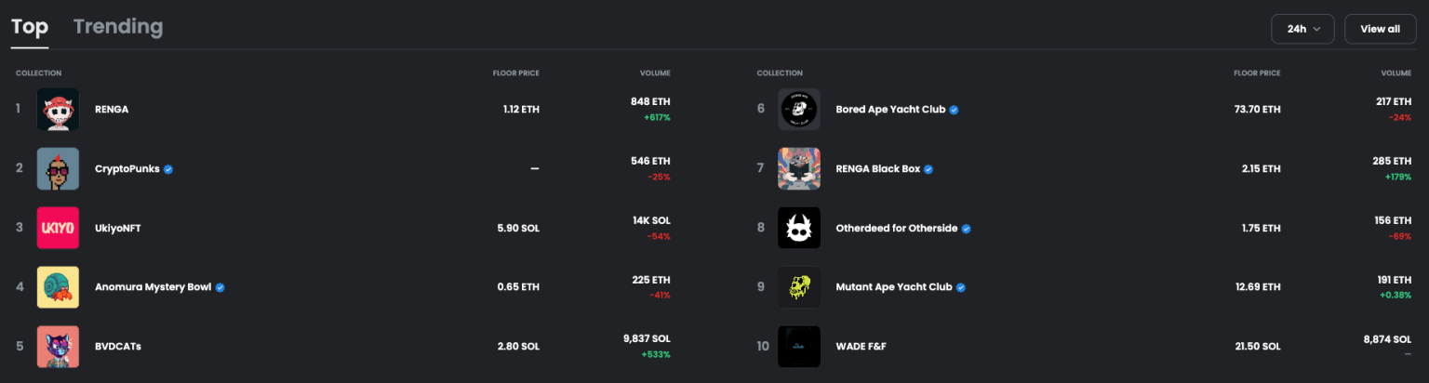1429x383 pixels.
Task: Open the BVDCATs collection name link
Action: 118,347
